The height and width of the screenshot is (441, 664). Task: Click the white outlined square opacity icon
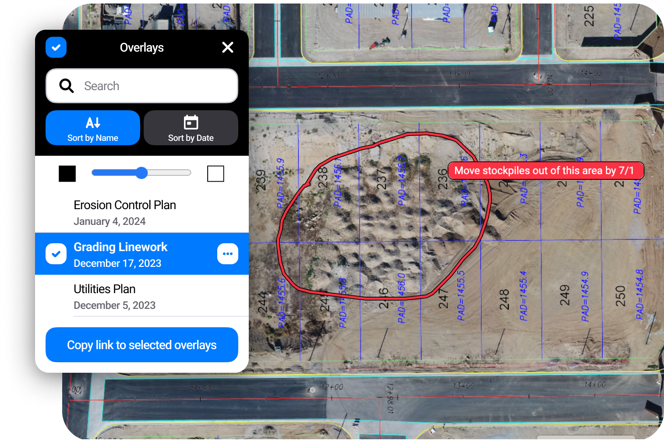215,174
